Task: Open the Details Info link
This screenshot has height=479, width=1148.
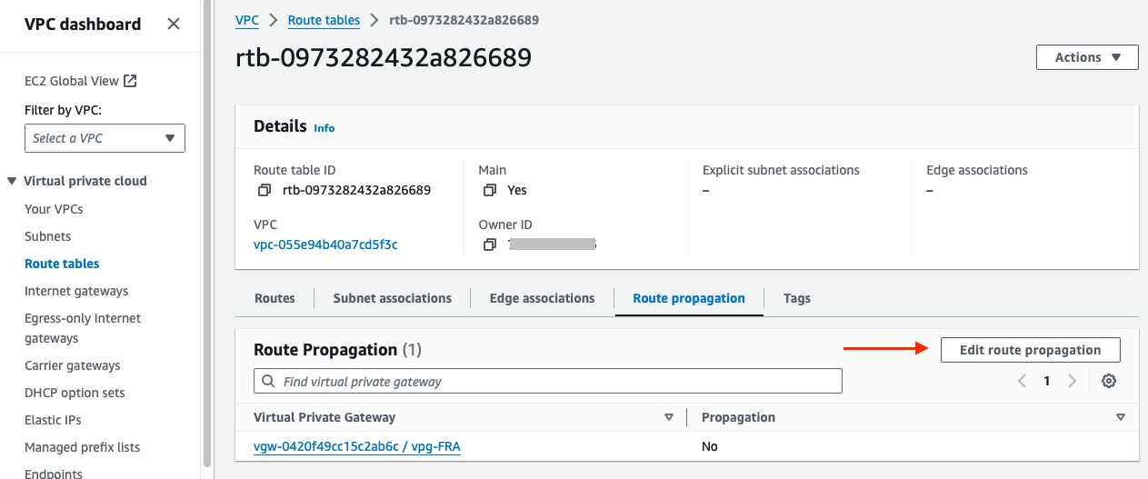Action: pos(324,128)
